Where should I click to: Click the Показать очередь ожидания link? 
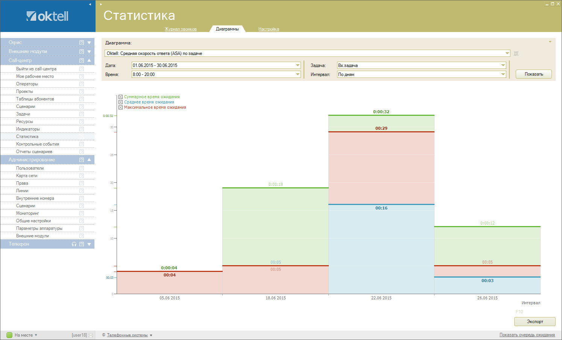[x=527, y=335]
